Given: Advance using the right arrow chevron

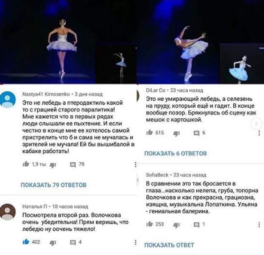Looking at the screenshot, I should (256, 124).
